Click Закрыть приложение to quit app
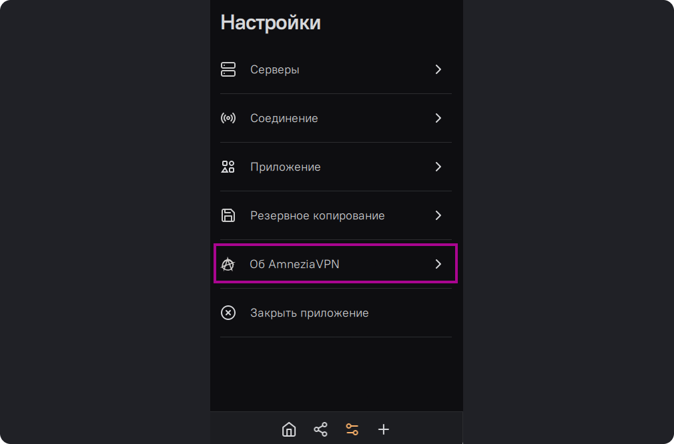The image size is (674, 444). coord(309,313)
